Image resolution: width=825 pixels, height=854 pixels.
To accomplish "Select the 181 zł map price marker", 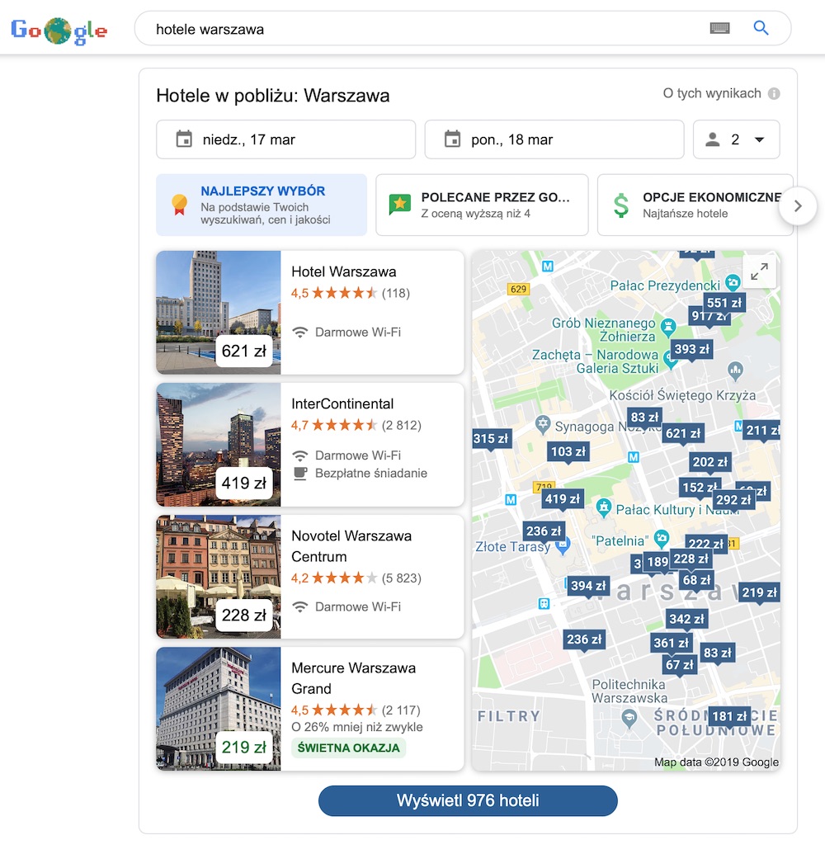I will click(729, 716).
